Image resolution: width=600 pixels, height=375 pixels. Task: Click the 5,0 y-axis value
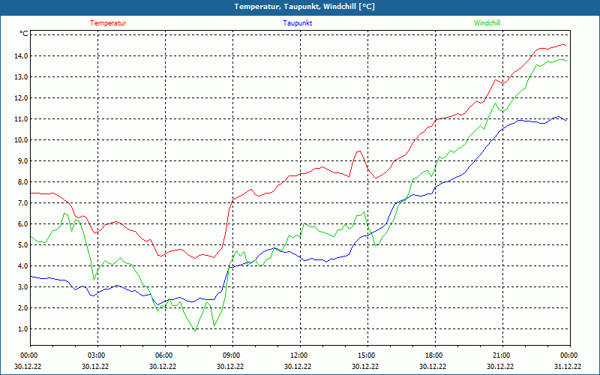(23, 245)
